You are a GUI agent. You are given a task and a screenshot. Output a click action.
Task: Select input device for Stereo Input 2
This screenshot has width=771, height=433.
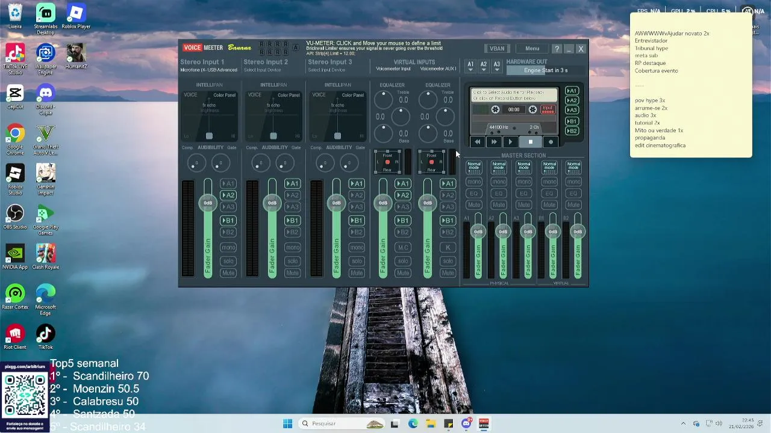coord(263,70)
